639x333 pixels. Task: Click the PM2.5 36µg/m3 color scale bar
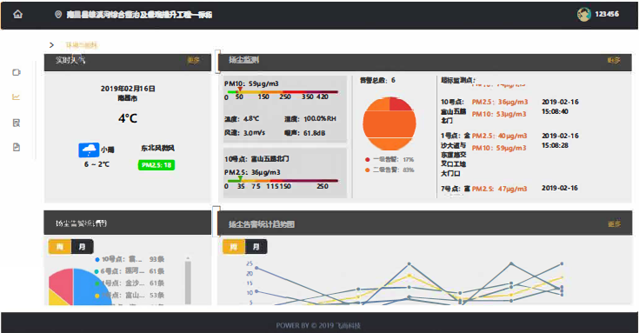tap(283, 181)
